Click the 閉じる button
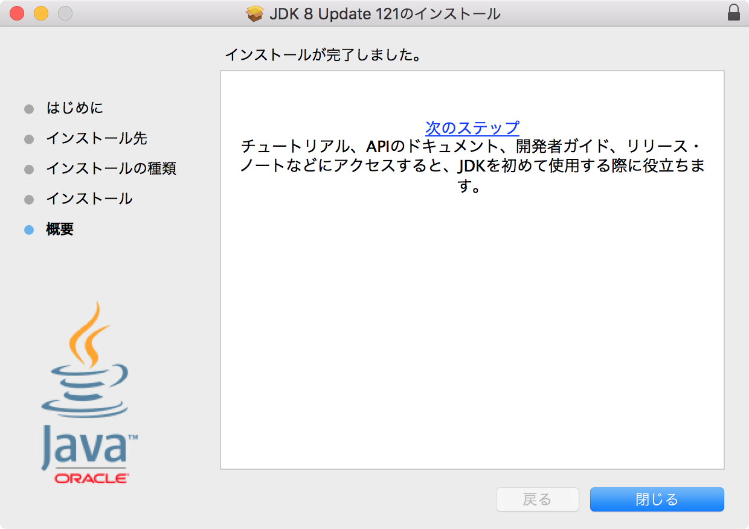Viewport: 749px width, 529px height. [657, 499]
